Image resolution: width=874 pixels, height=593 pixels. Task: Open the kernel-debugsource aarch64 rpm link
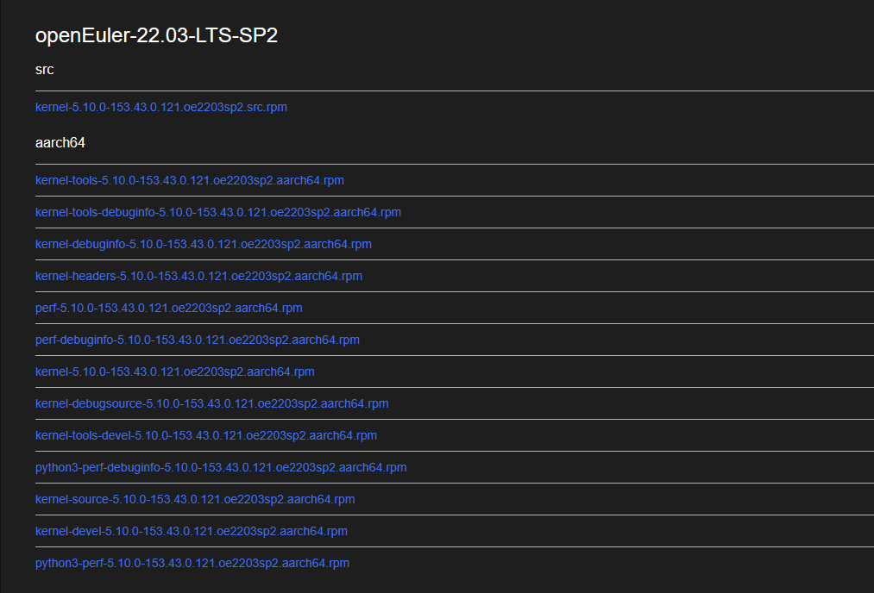211,404
